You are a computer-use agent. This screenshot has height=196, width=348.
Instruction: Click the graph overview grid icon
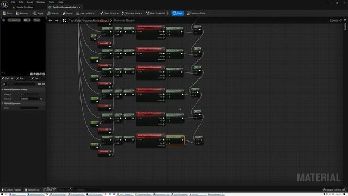click(x=64, y=21)
